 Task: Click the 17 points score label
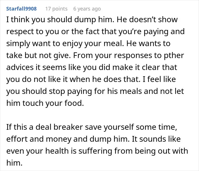(56, 9)
